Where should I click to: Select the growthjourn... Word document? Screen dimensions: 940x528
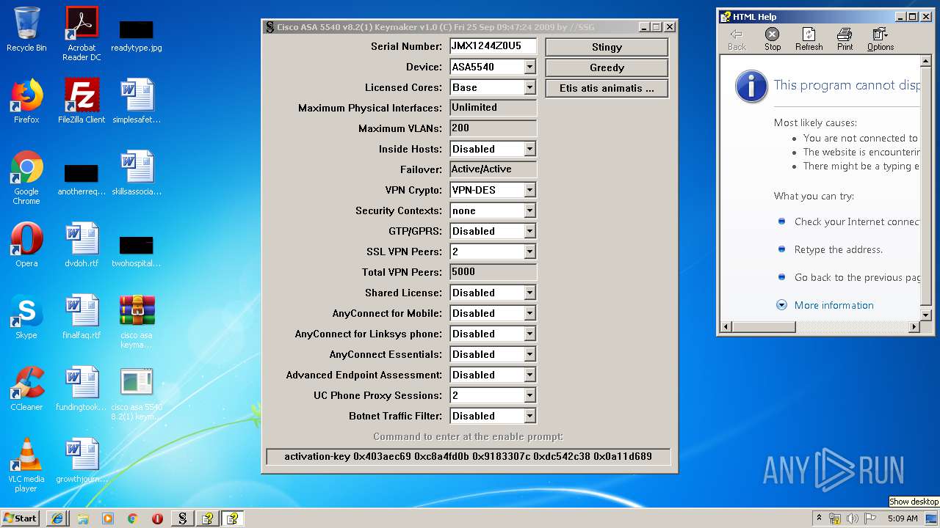82,461
